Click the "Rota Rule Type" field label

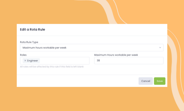click(x=29, y=42)
